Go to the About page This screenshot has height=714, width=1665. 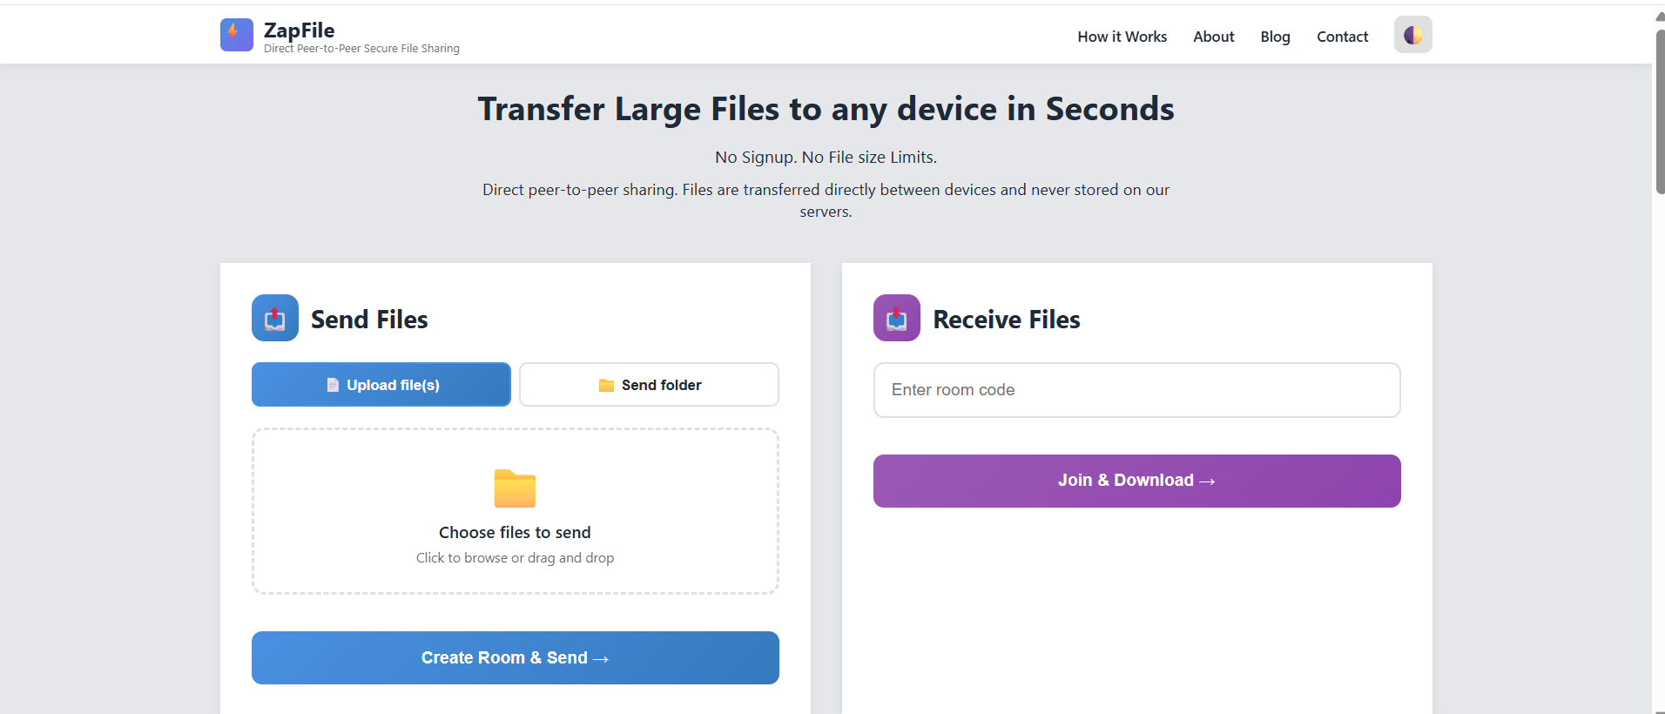coord(1213,37)
